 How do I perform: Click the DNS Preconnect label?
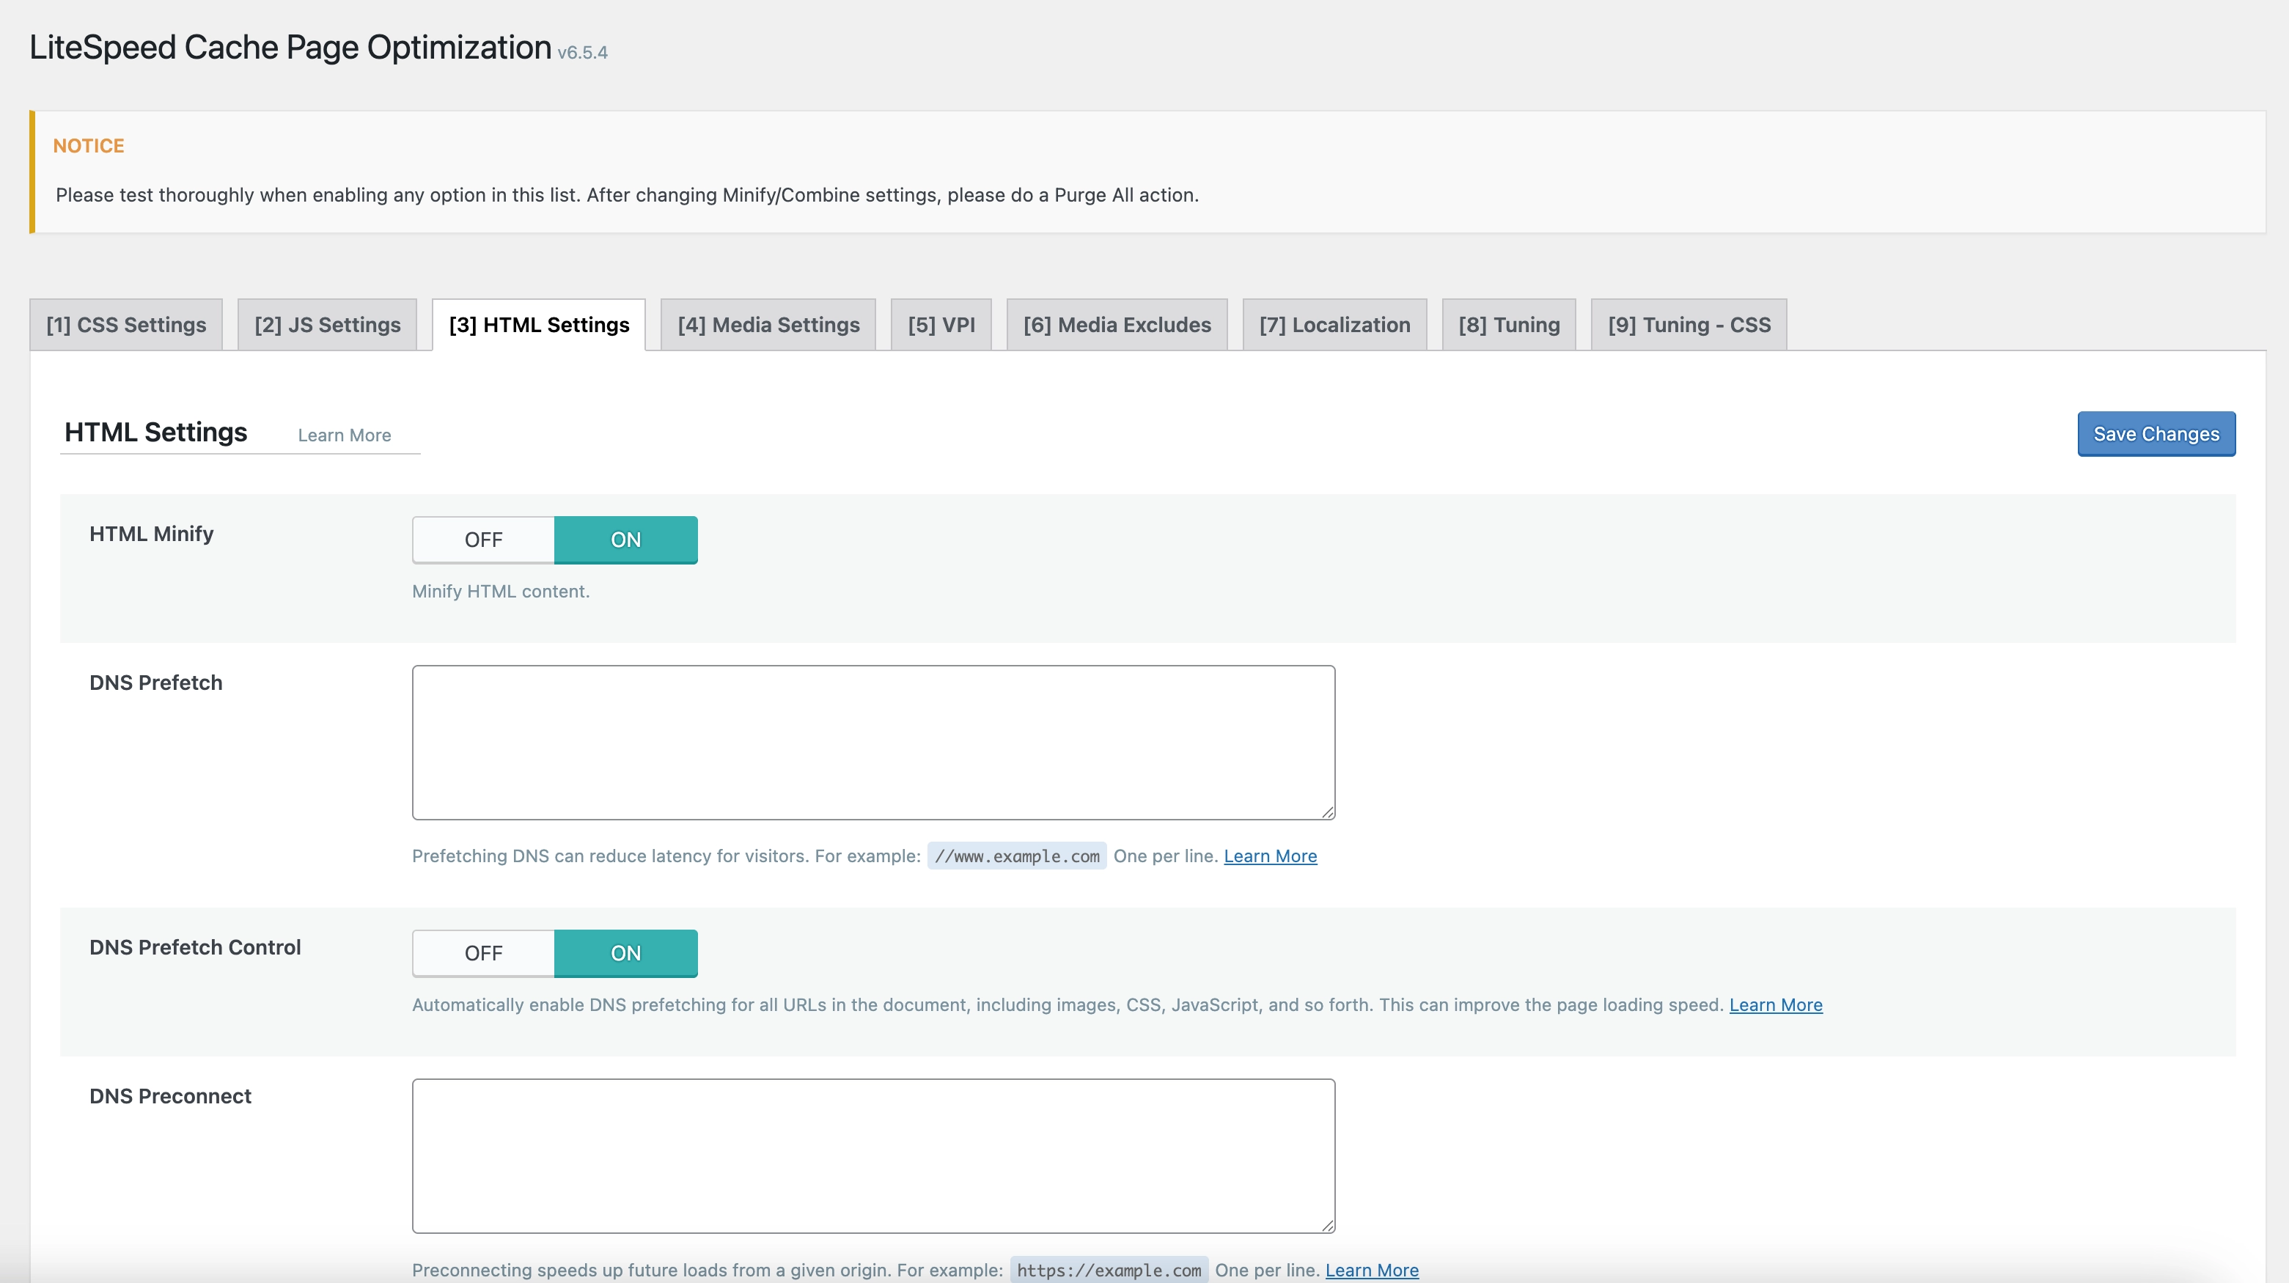tap(169, 1095)
